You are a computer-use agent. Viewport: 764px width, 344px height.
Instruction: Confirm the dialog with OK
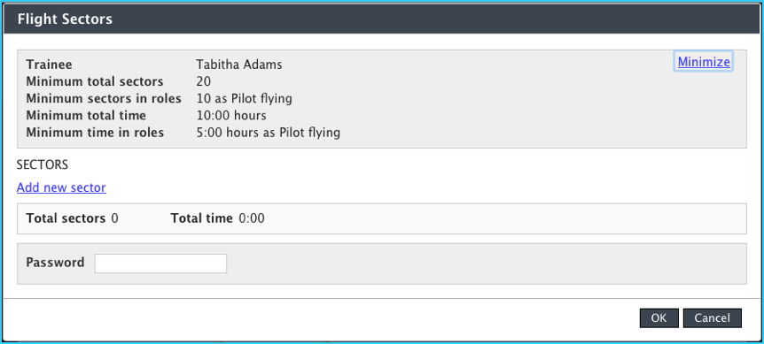click(x=659, y=318)
